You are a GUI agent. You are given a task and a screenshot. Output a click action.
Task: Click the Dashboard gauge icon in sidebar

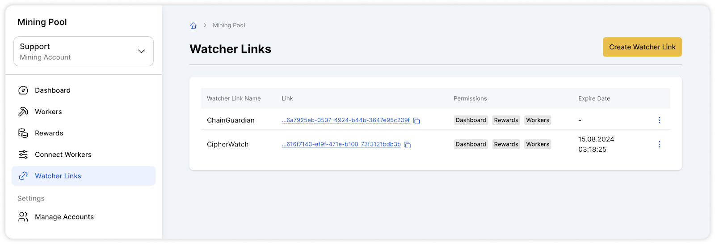click(x=23, y=90)
